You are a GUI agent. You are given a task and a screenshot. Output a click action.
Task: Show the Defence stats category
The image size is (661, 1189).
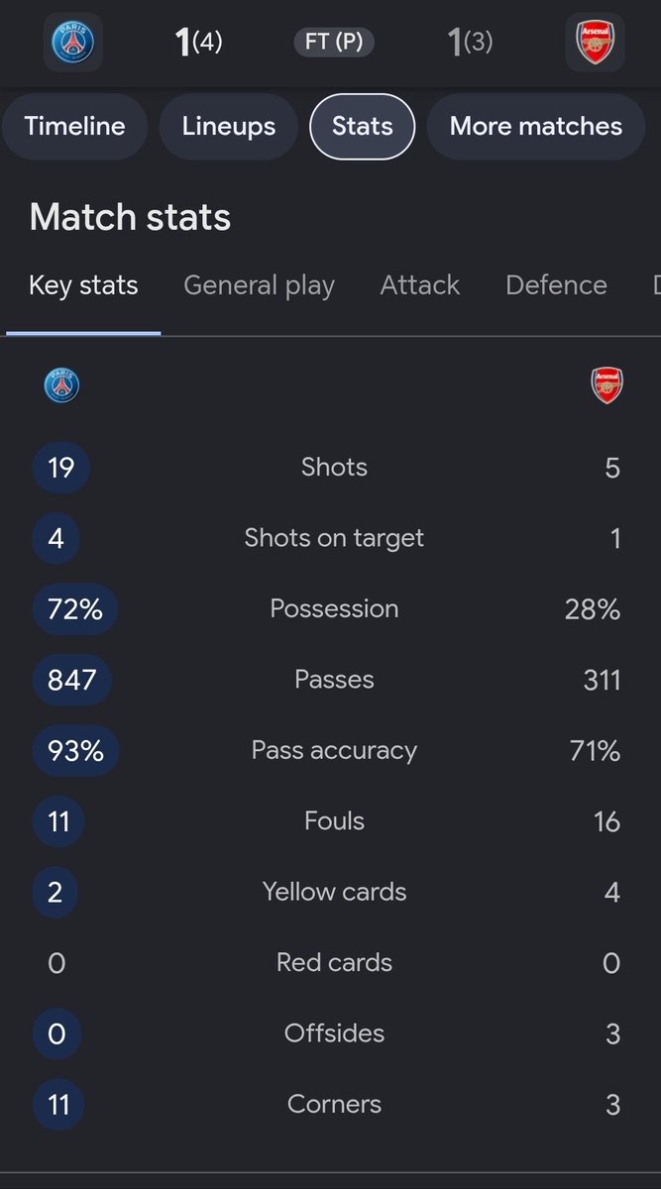pyautogui.click(x=556, y=285)
